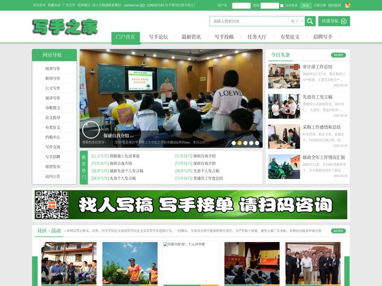Open the group thumbs-up activity photo
The width and height of the screenshot is (382, 286).
click(313, 263)
